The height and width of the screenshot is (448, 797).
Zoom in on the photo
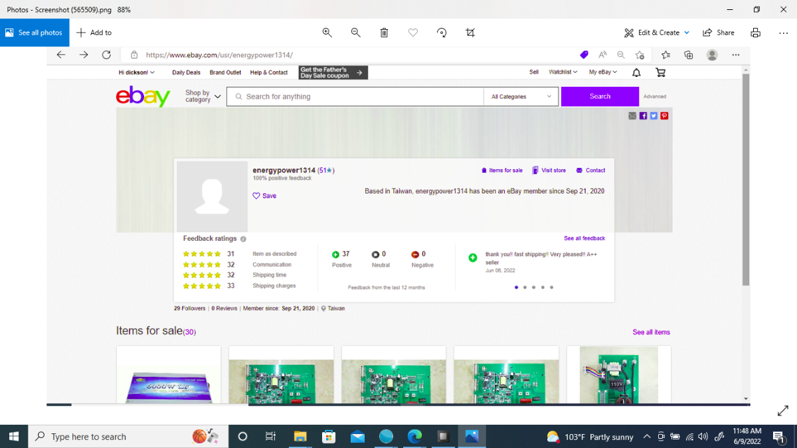pyautogui.click(x=327, y=33)
